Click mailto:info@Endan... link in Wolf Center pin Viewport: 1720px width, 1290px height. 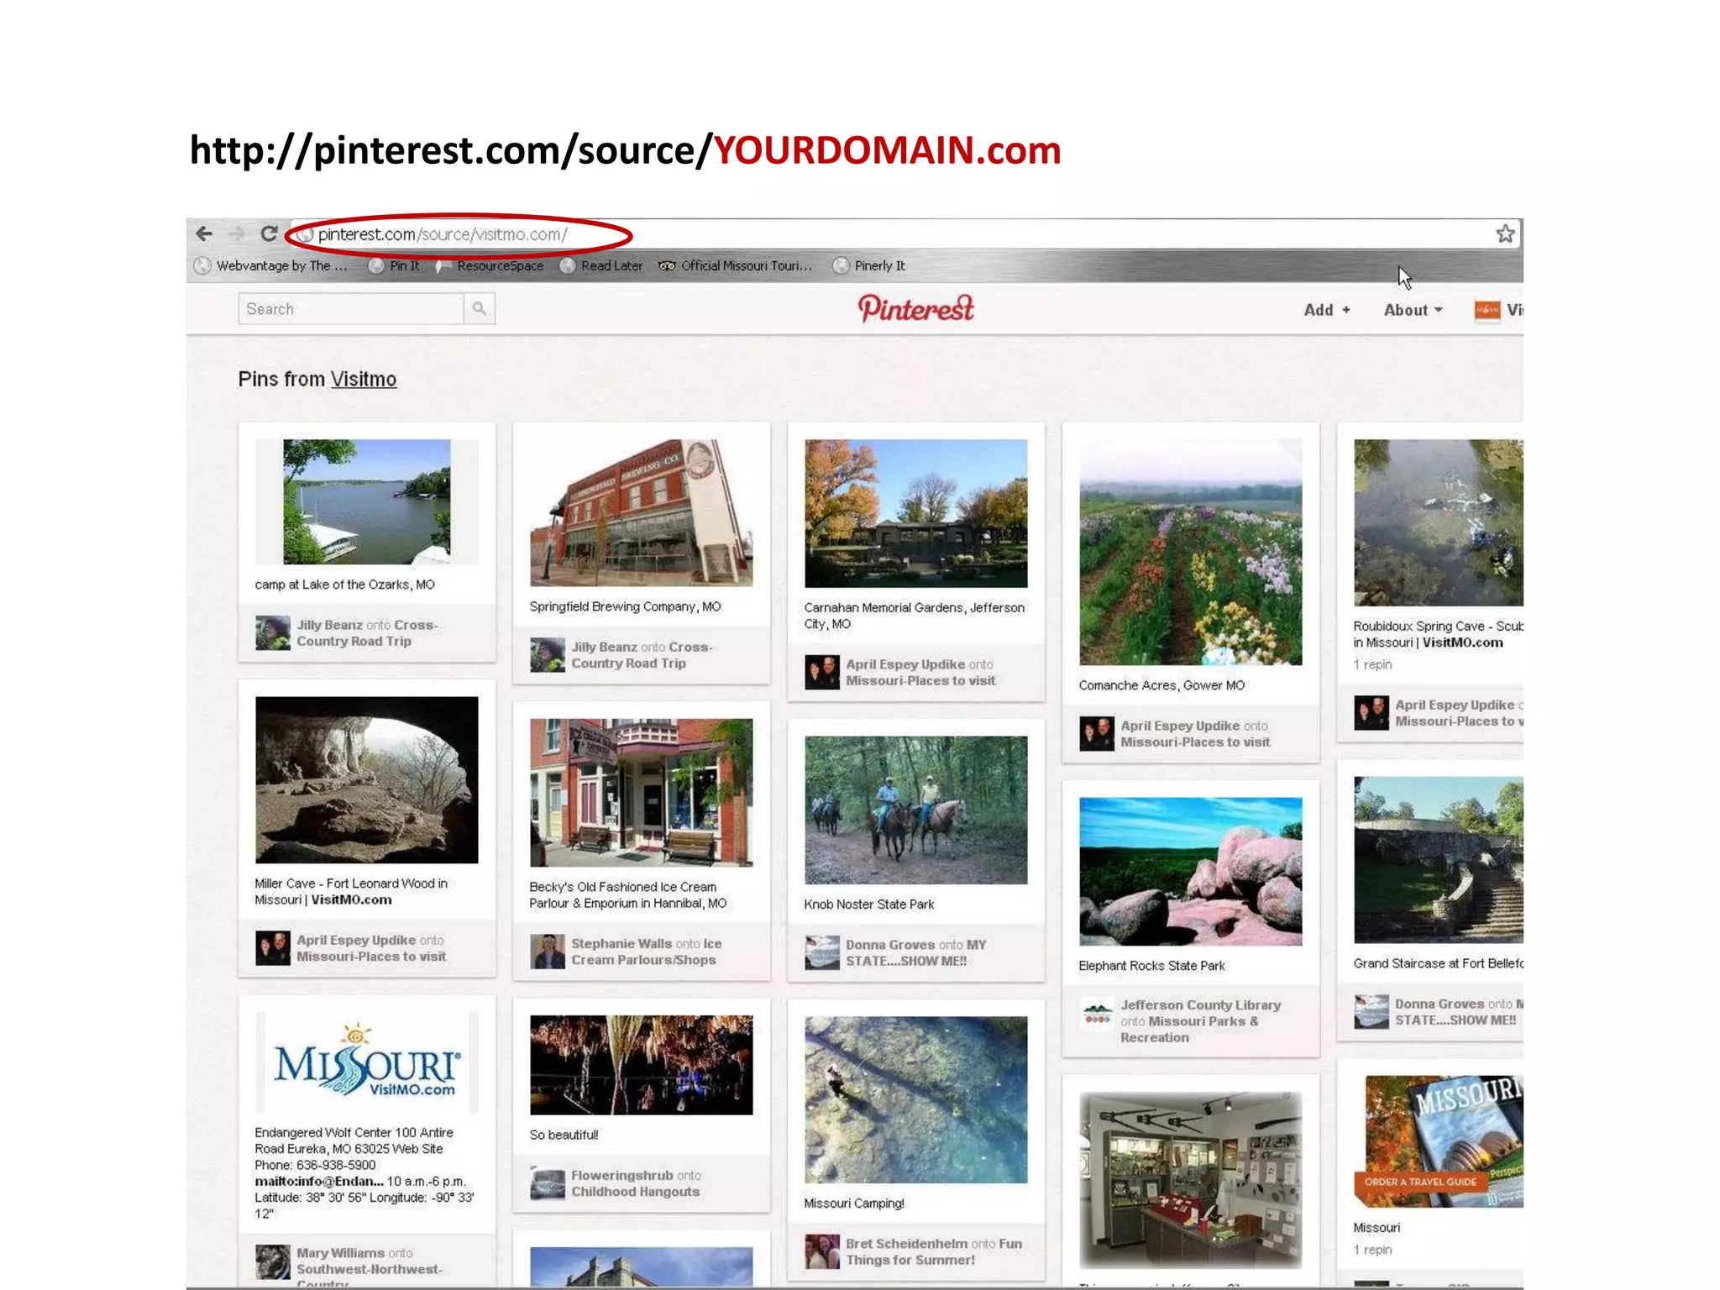[318, 1181]
